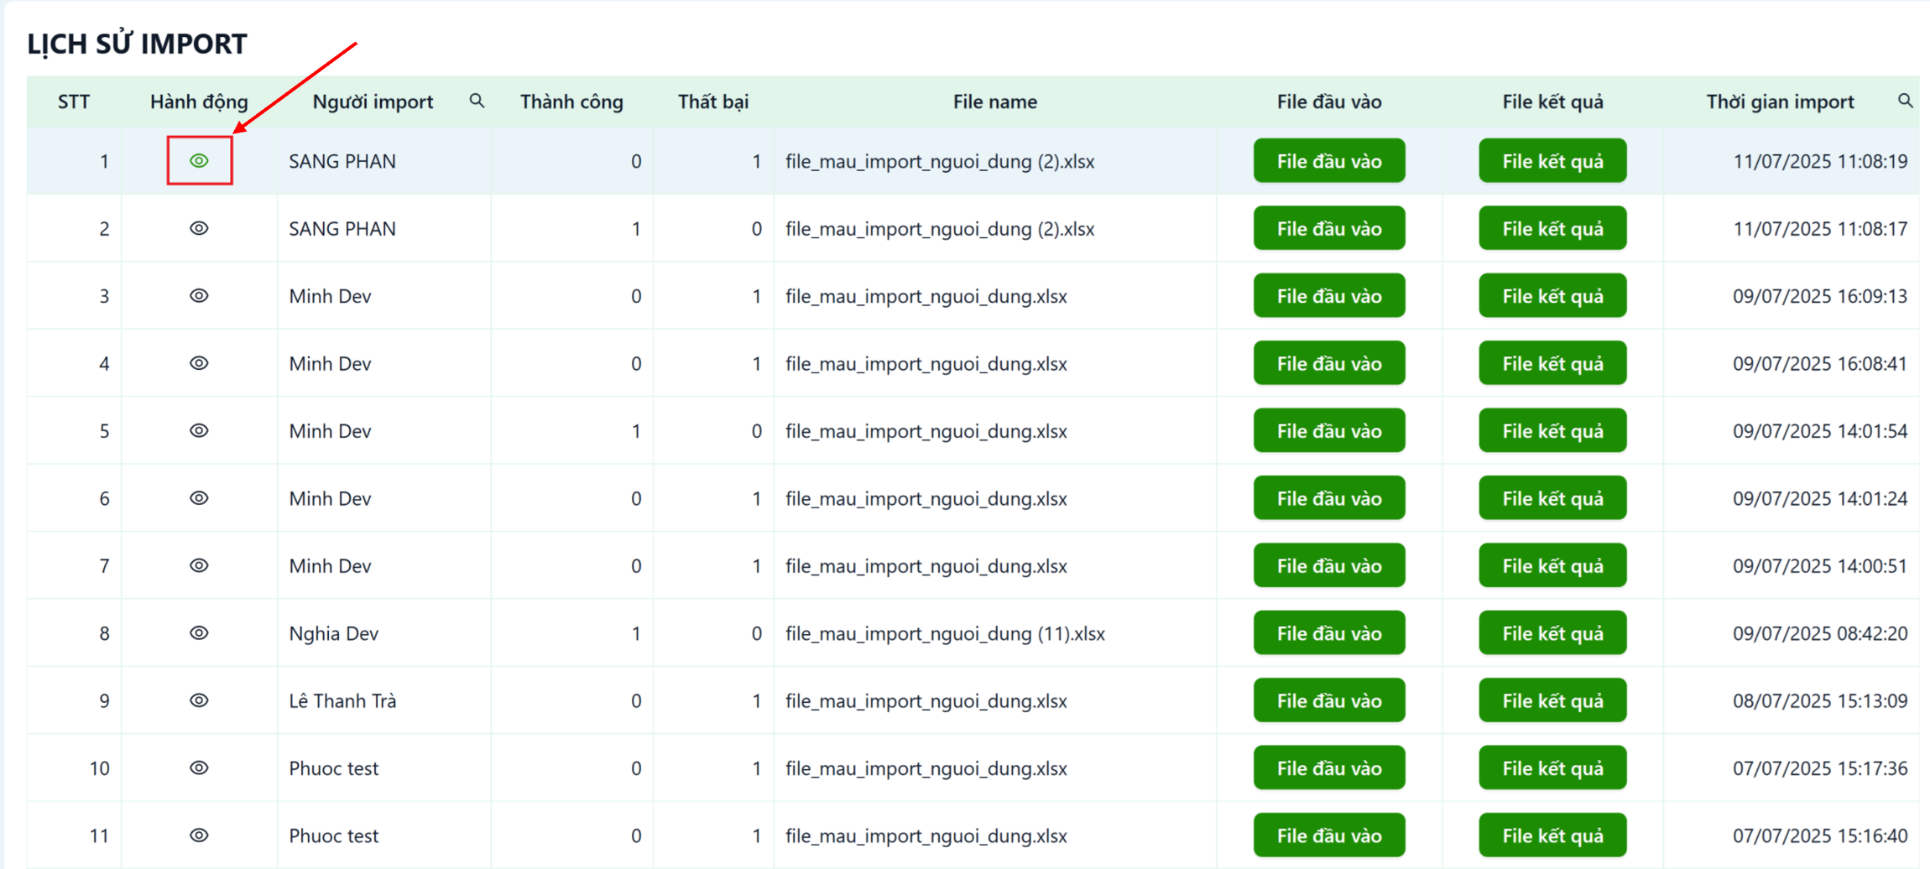The image size is (1930, 869).
Task: Click the Thành công column header
Action: (571, 101)
